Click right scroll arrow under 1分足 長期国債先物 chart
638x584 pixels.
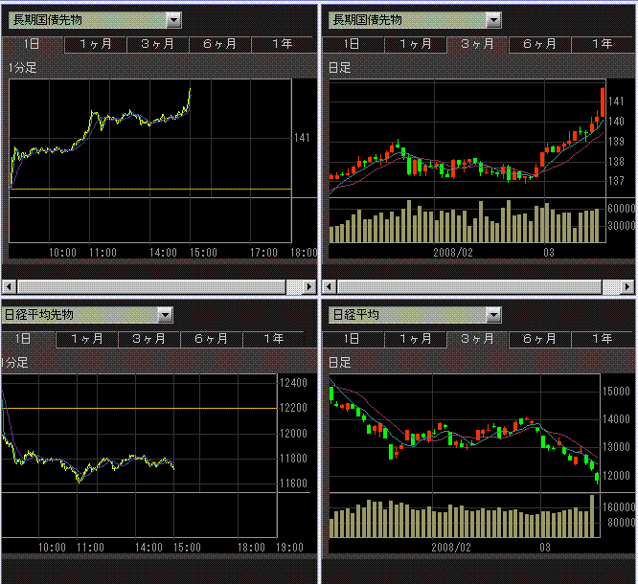[308, 286]
